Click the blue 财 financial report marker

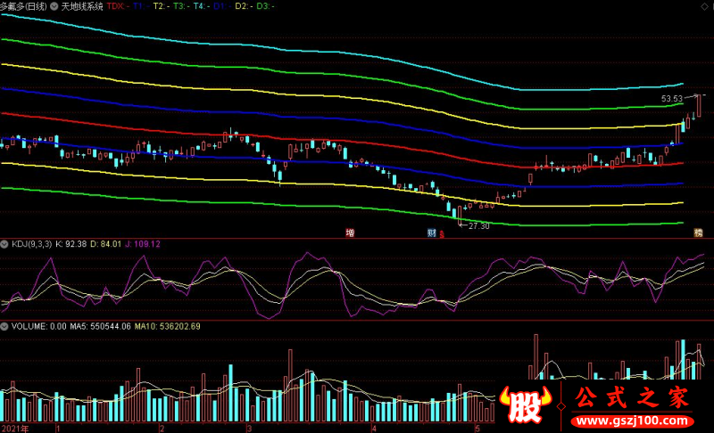(432, 233)
